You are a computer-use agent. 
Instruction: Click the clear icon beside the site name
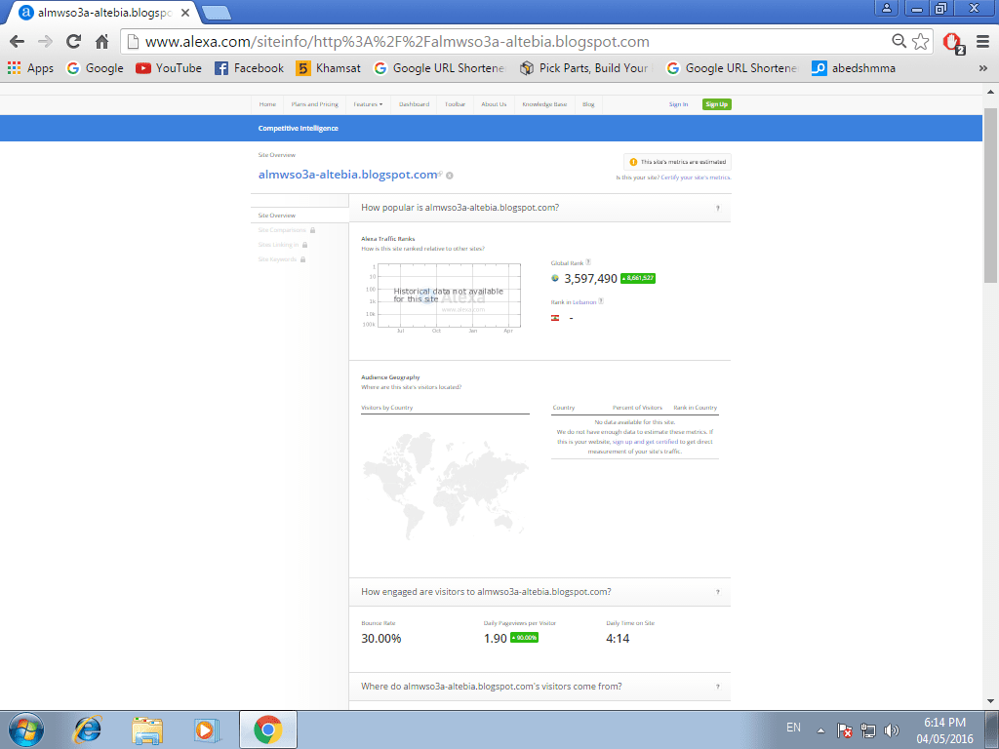point(450,176)
